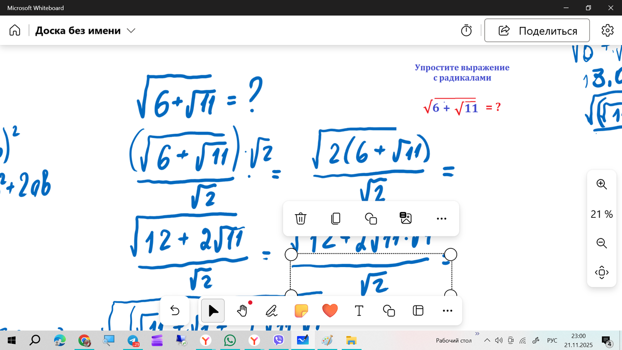Click the shapes icon in the selection popup toolbar
The height and width of the screenshot is (350, 622).
371,218
